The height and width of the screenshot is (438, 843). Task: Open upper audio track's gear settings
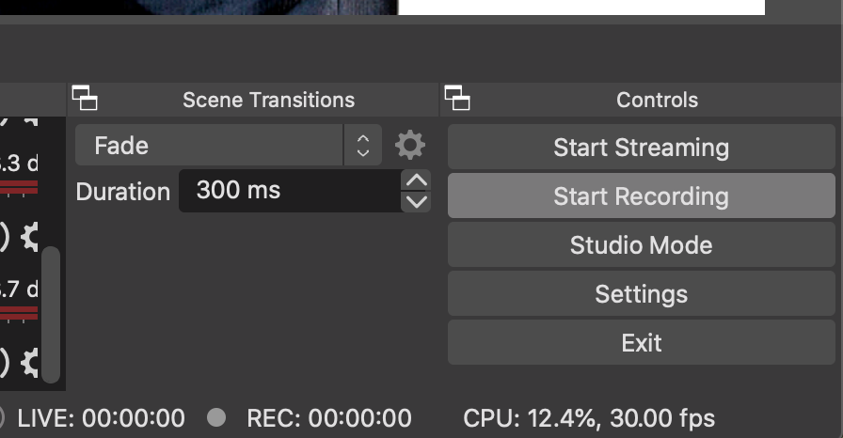pyautogui.click(x=30, y=236)
